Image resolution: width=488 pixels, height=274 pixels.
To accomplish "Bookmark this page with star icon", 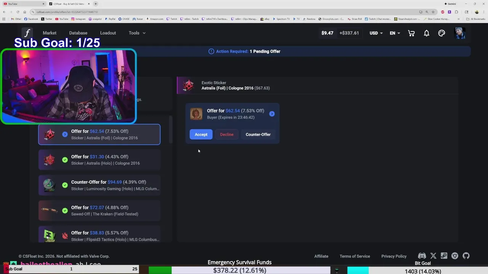I will point(433,12).
